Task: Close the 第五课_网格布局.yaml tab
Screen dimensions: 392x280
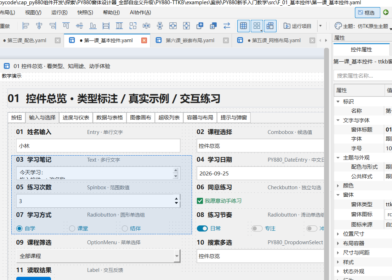Action: pyautogui.click(x=312, y=40)
